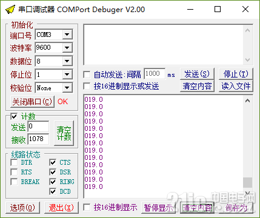Toggle the 计数 checkbox
260x218 pixels.
pos(14,116)
